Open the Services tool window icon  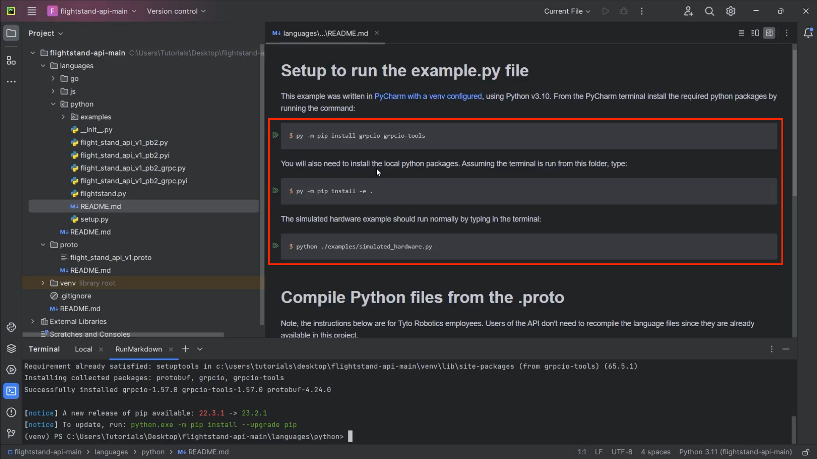click(x=11, y=370)
